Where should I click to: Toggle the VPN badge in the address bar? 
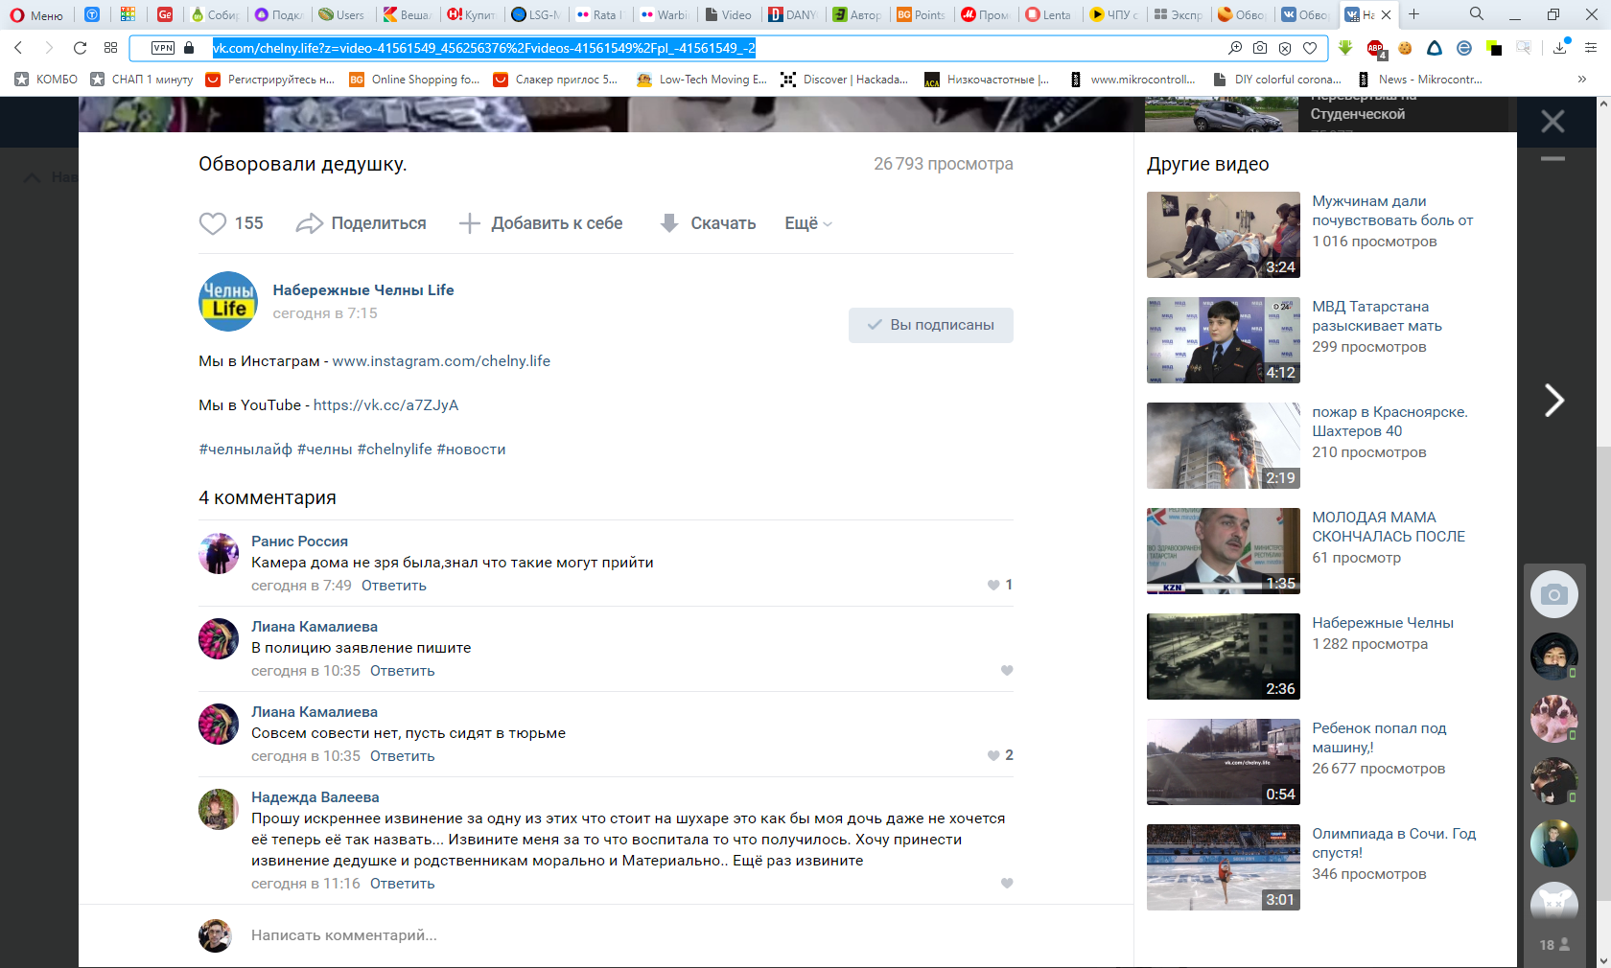[x=163, y=48]
